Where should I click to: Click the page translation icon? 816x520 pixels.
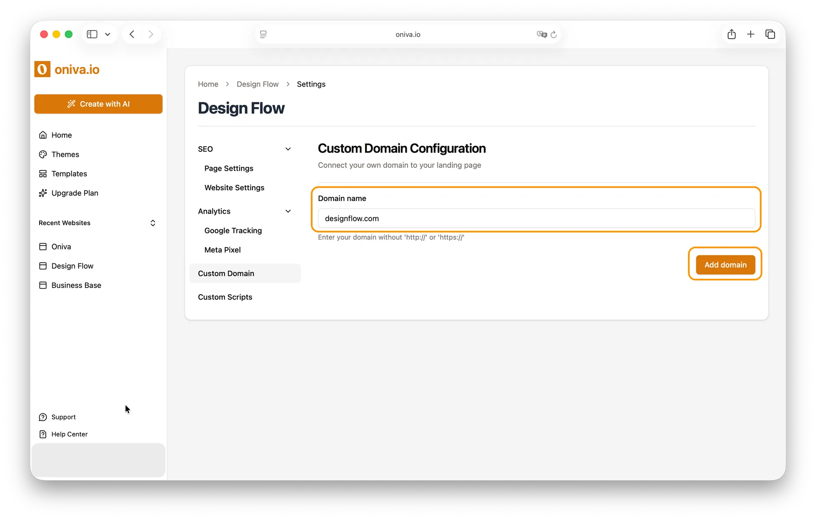click(541, 34)
